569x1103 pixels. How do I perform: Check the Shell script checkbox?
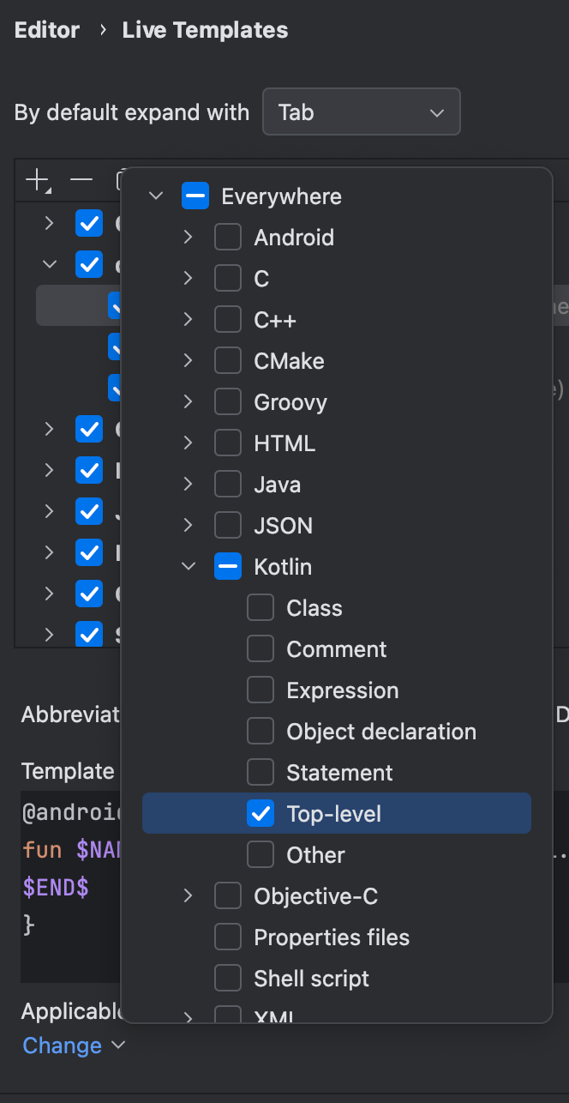(x=228, y=979)
